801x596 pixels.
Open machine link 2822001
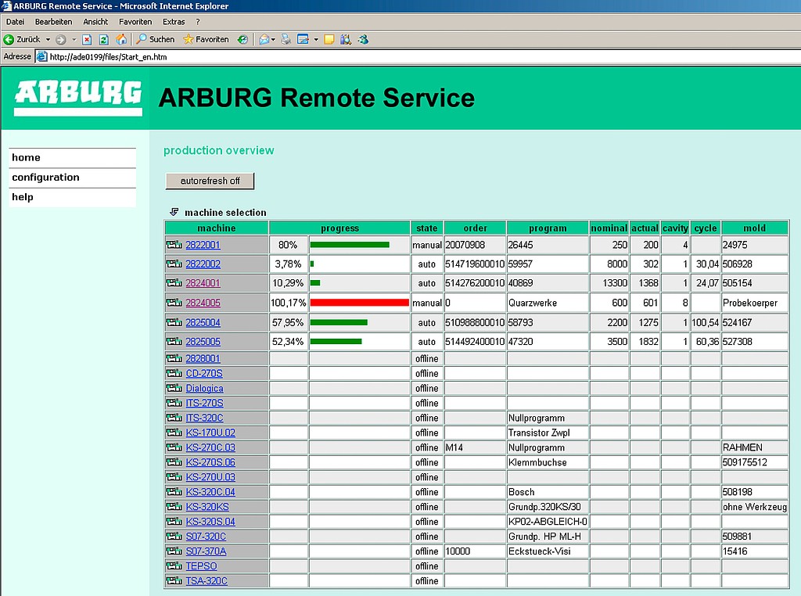click(x=203, y=245)
